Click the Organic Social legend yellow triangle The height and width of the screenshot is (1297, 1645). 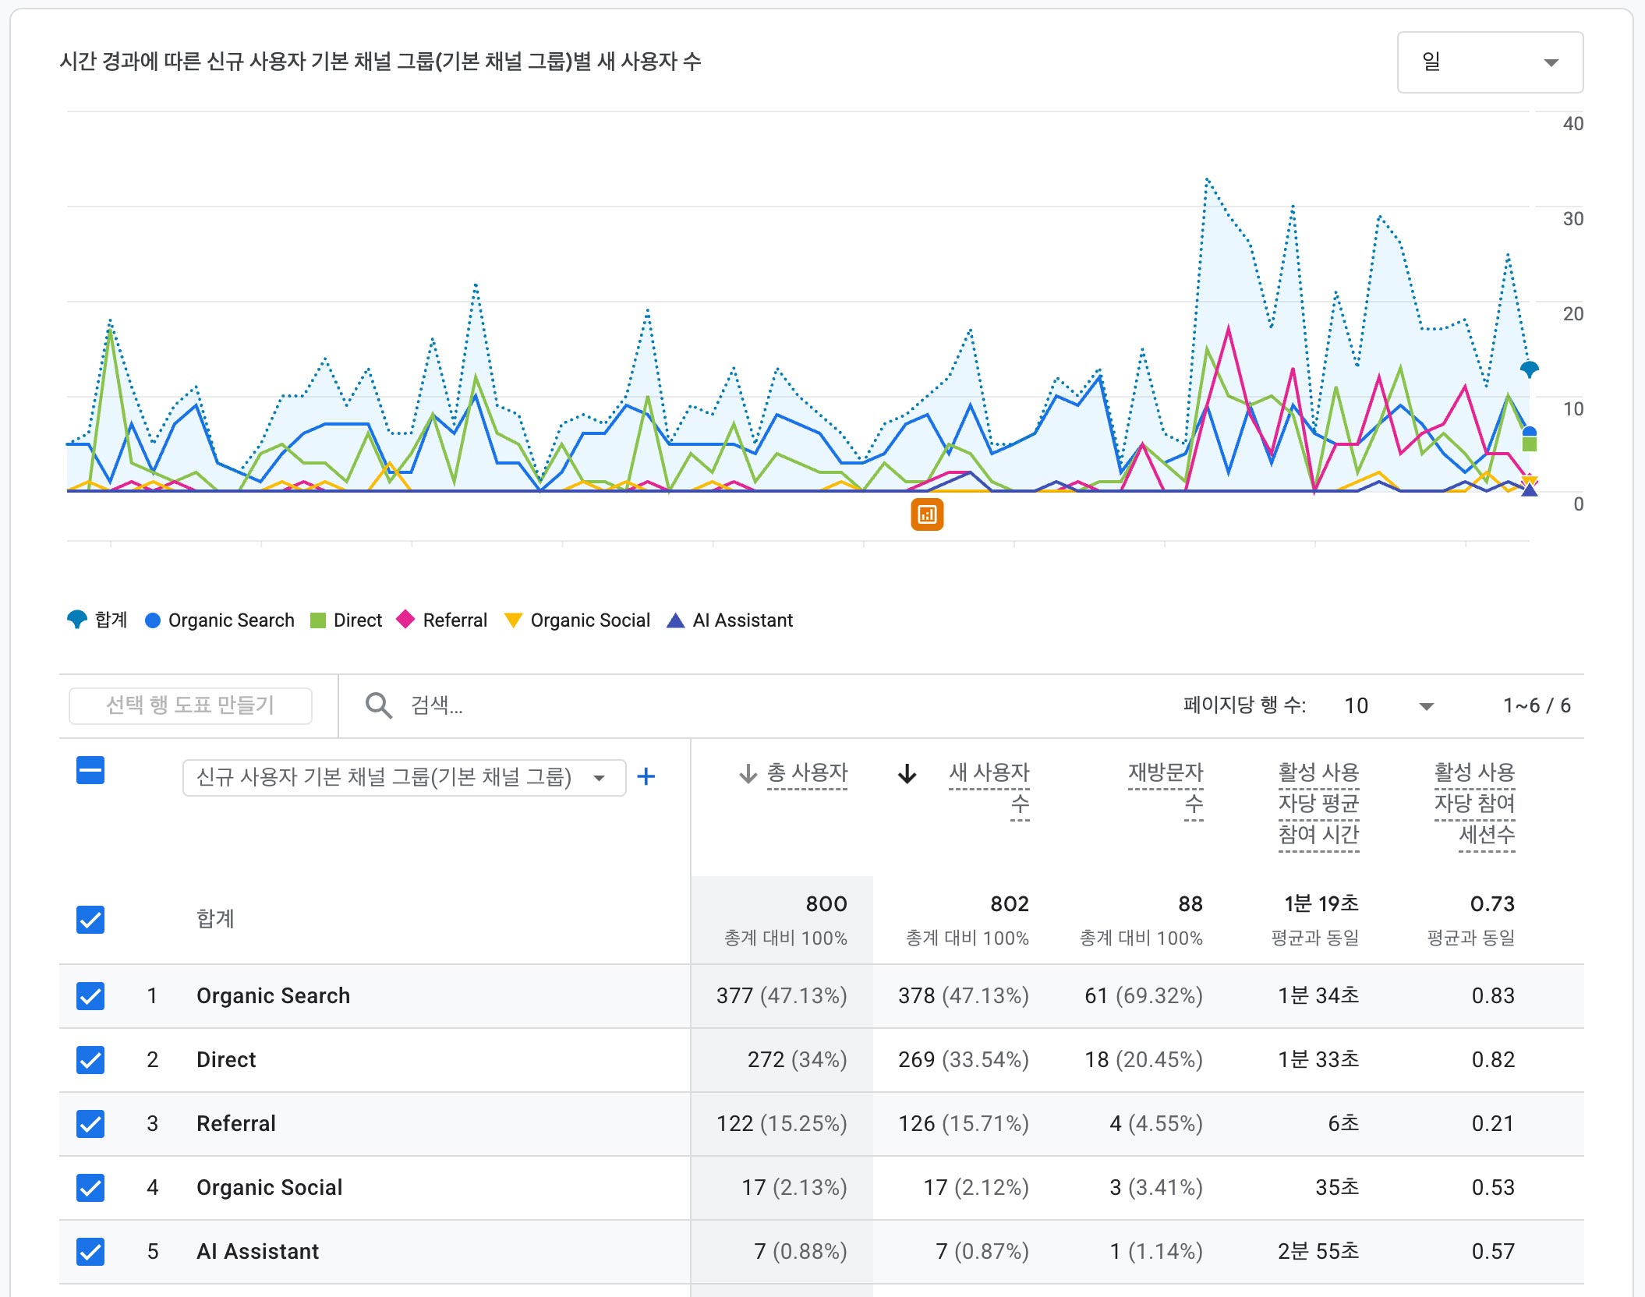[x=513, y=620]
